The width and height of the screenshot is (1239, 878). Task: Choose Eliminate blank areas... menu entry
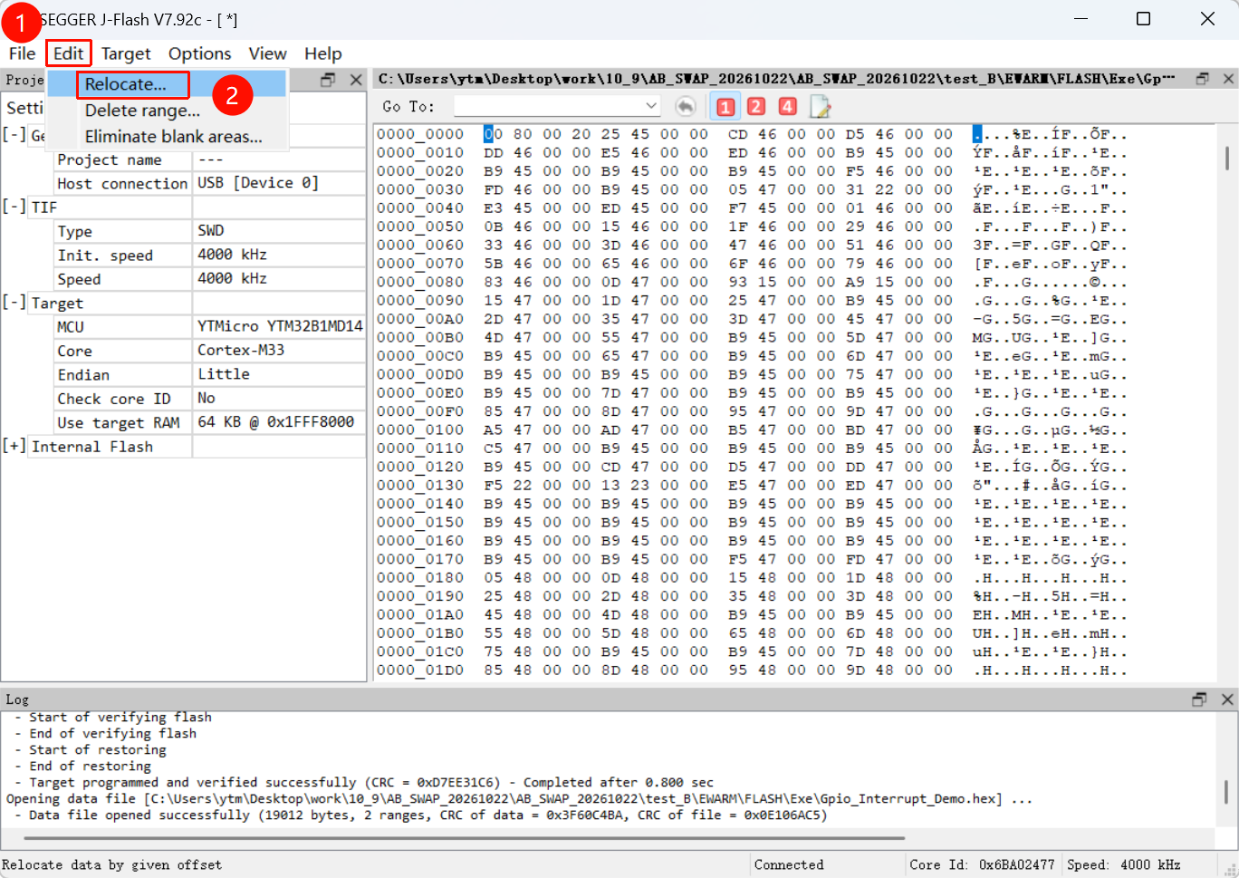(x=167, y=137)
